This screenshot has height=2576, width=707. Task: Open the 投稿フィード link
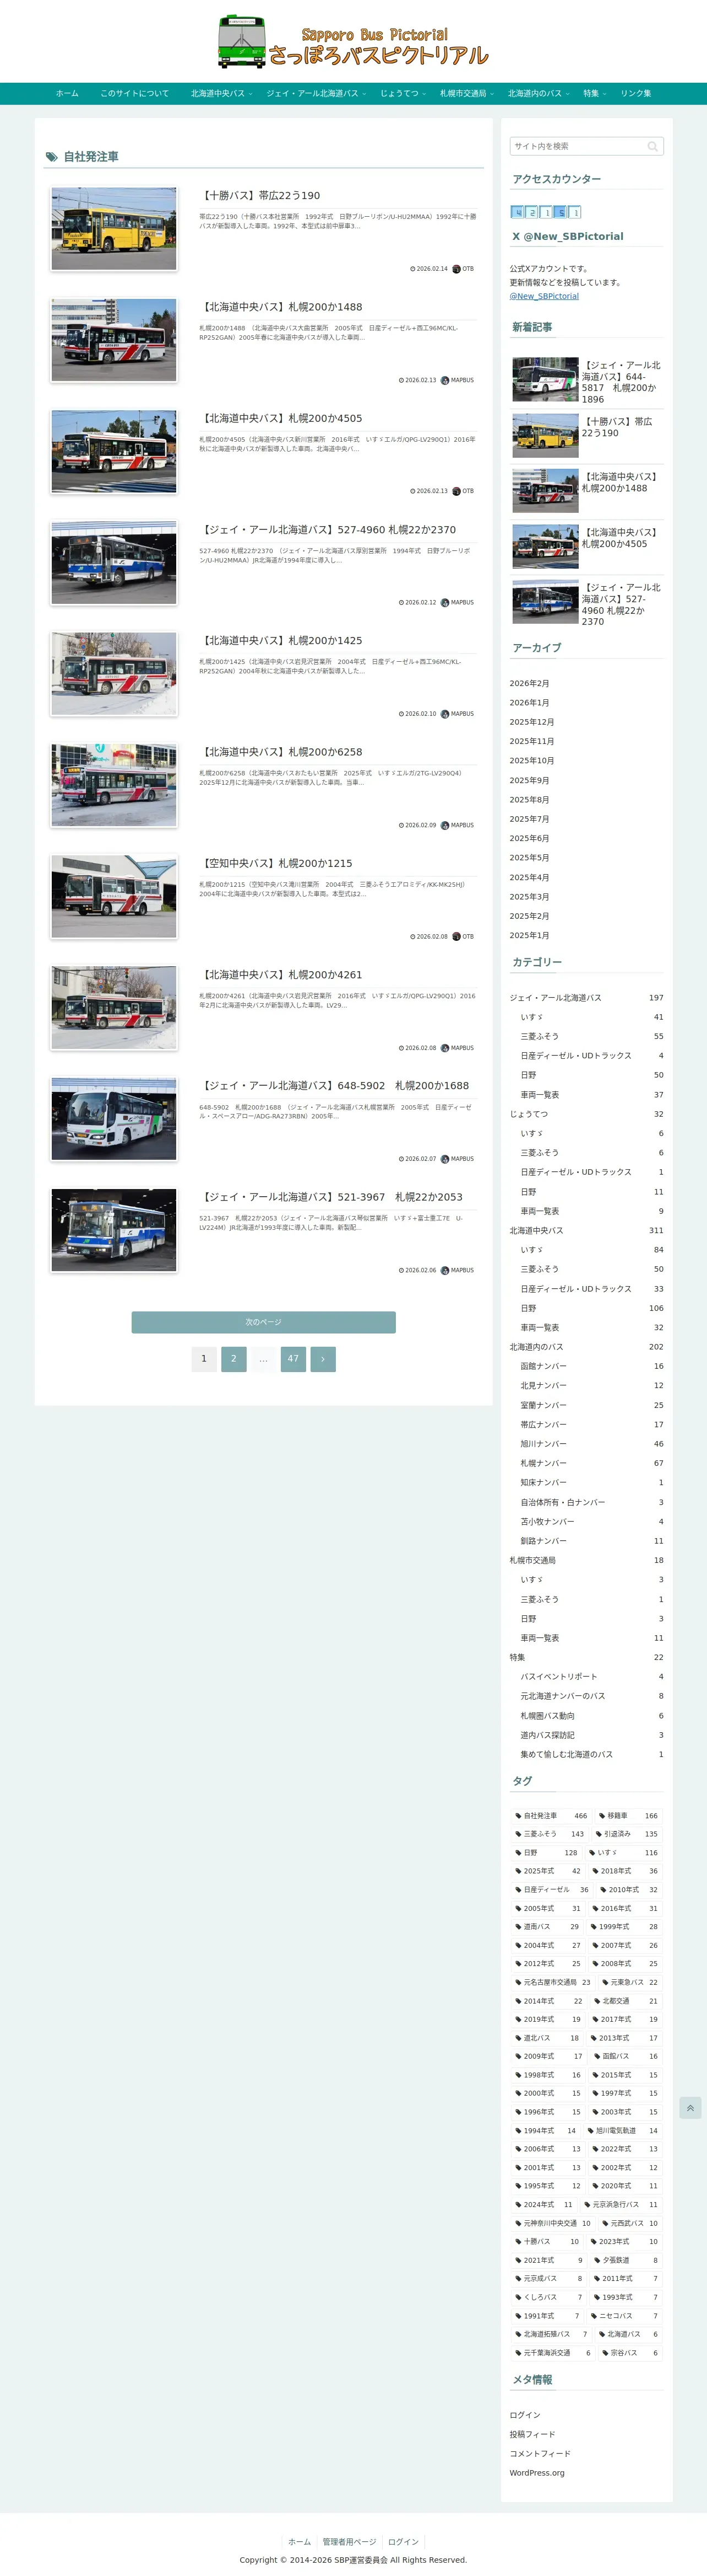click(x=532, y=2434)
